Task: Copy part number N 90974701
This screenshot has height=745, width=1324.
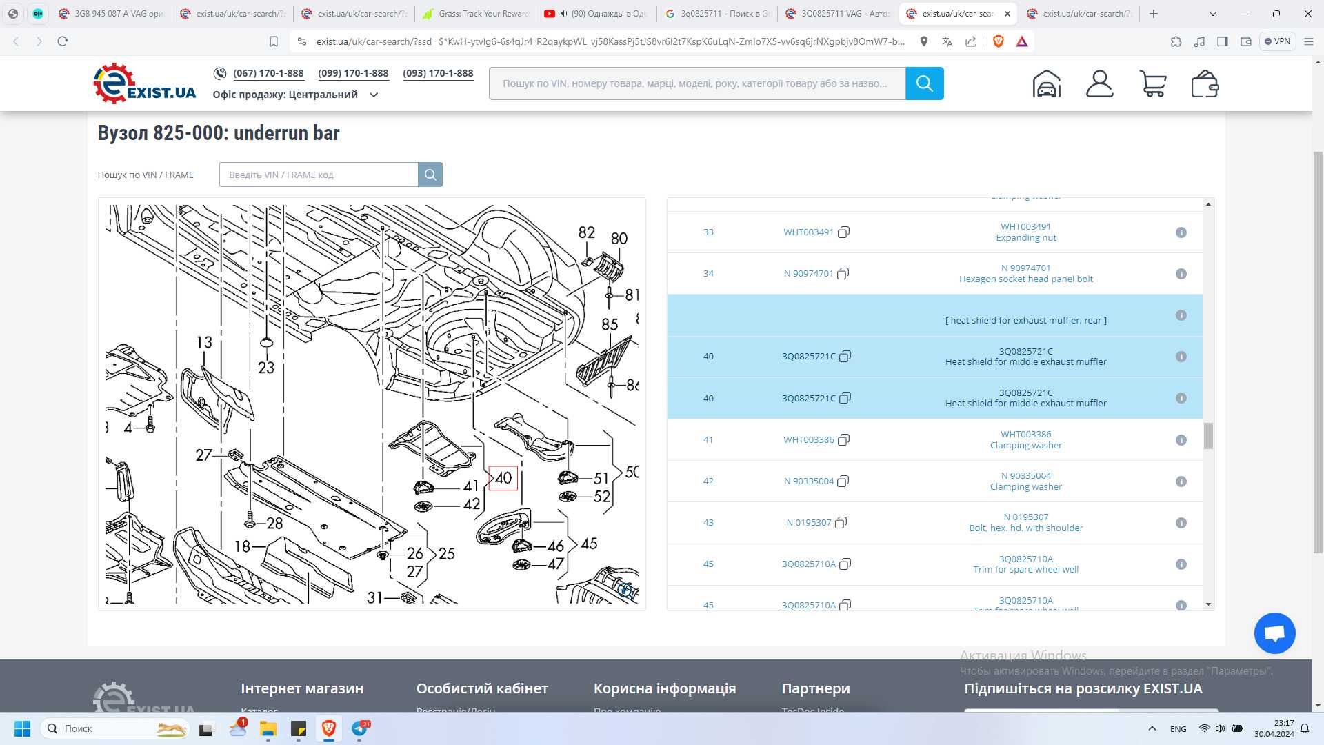Action: coord(843,274)
